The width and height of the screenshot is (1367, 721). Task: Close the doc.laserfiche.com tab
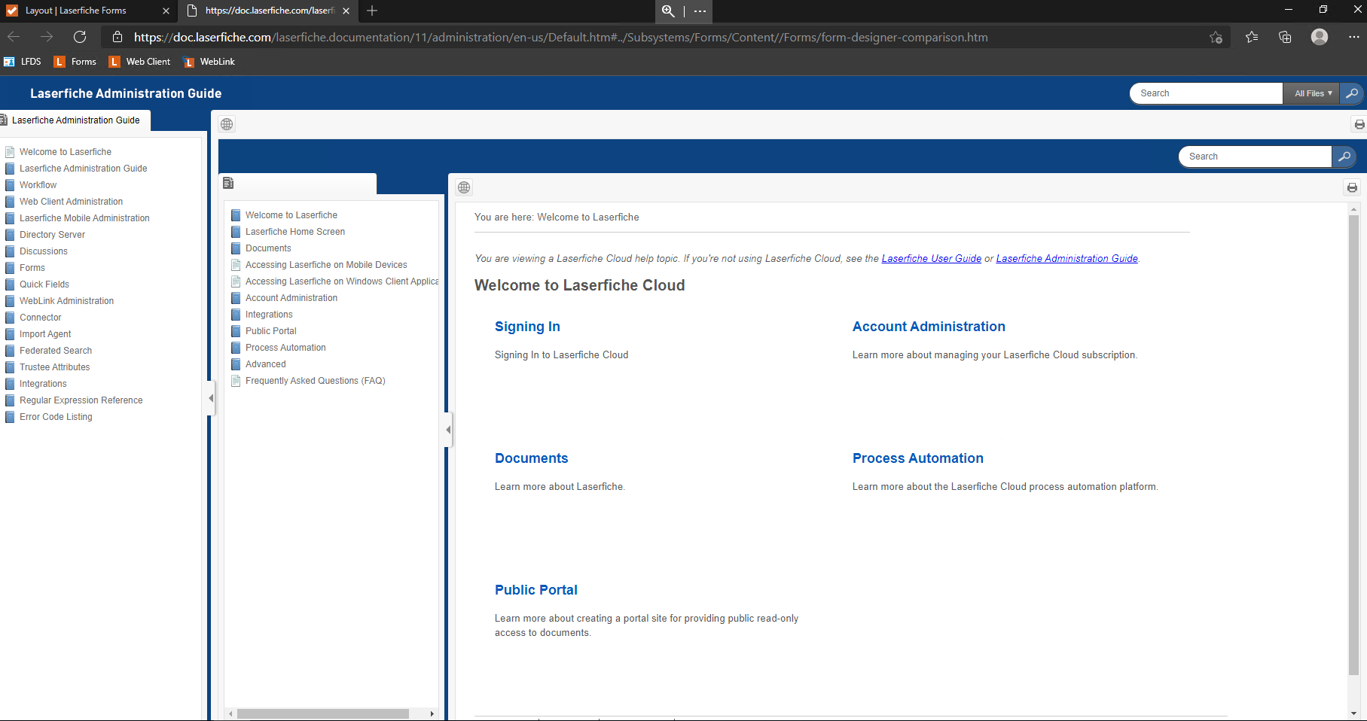[346, 11]
